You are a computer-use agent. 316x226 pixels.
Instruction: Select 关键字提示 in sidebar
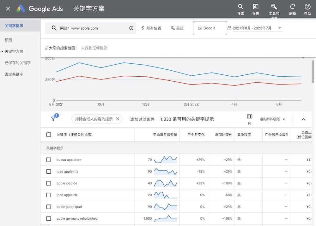pos(14,26)
